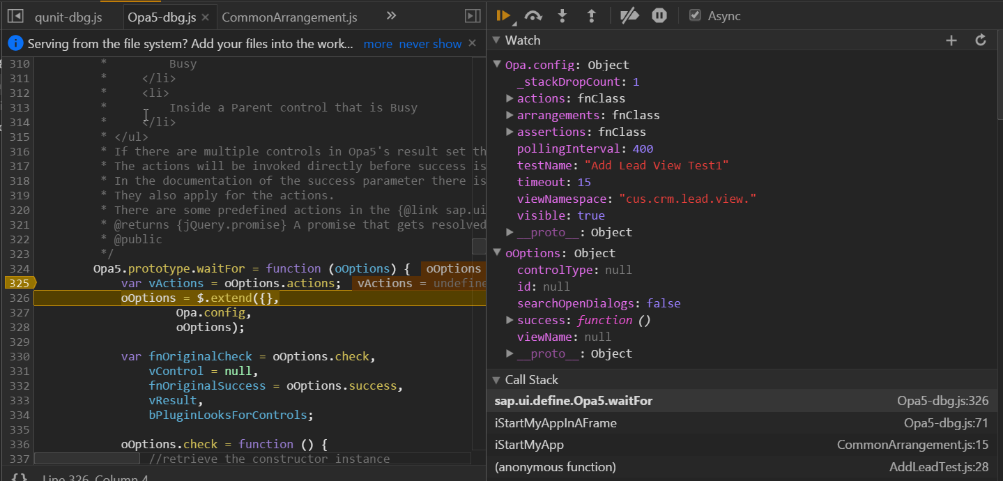Select the controlType: null property

(574, 270)
